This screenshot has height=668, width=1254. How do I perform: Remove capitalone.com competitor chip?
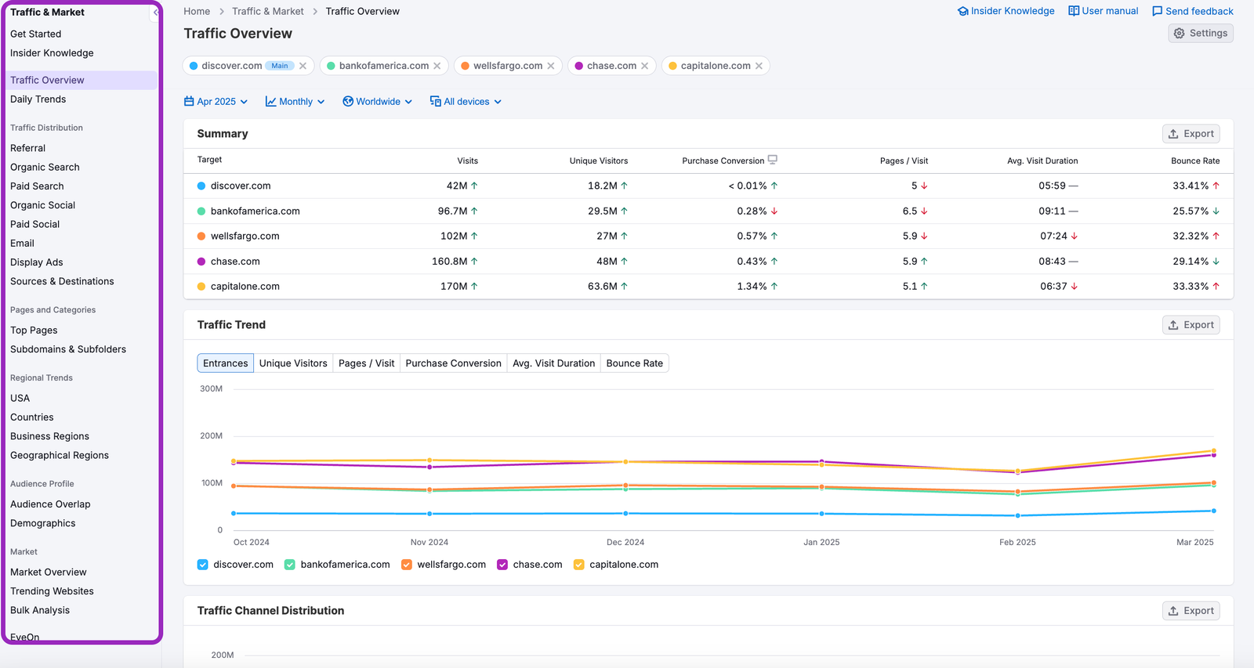(x=759, y=66)
